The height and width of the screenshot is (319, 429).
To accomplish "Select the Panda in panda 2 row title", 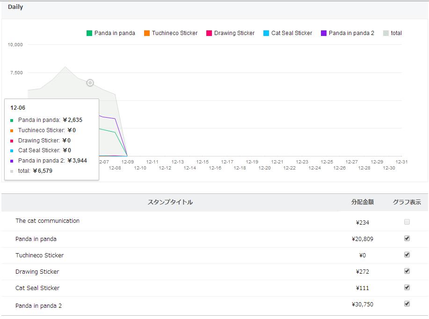I will (x=38, y=306).
